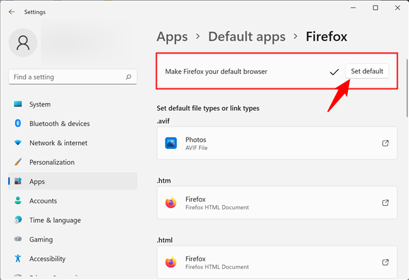This screenshot has width=409, height=280.
Task: Navigate to Time & language
Action: tap(53, 220)
